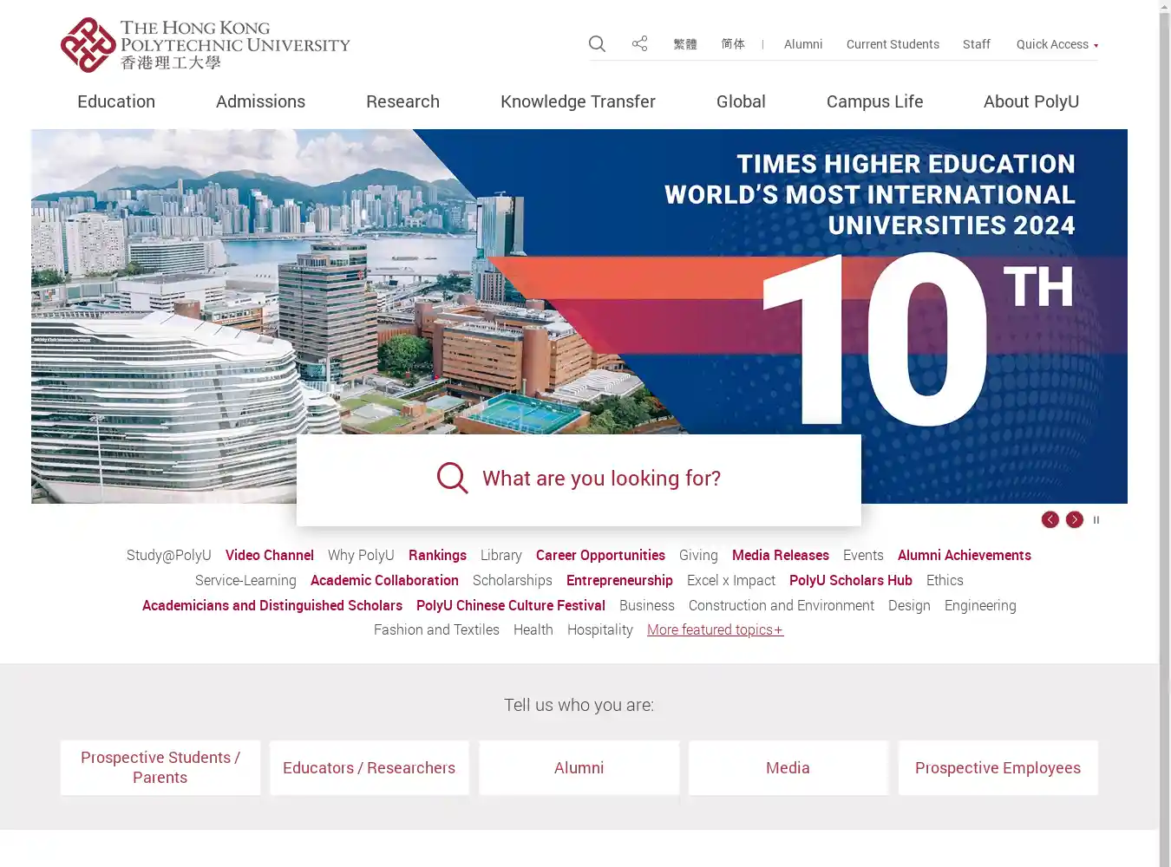Open PolyU Scholars Hub topic
Image resolution: width=1171 pixels, height=867 pixels.
[x=851, y=580]
